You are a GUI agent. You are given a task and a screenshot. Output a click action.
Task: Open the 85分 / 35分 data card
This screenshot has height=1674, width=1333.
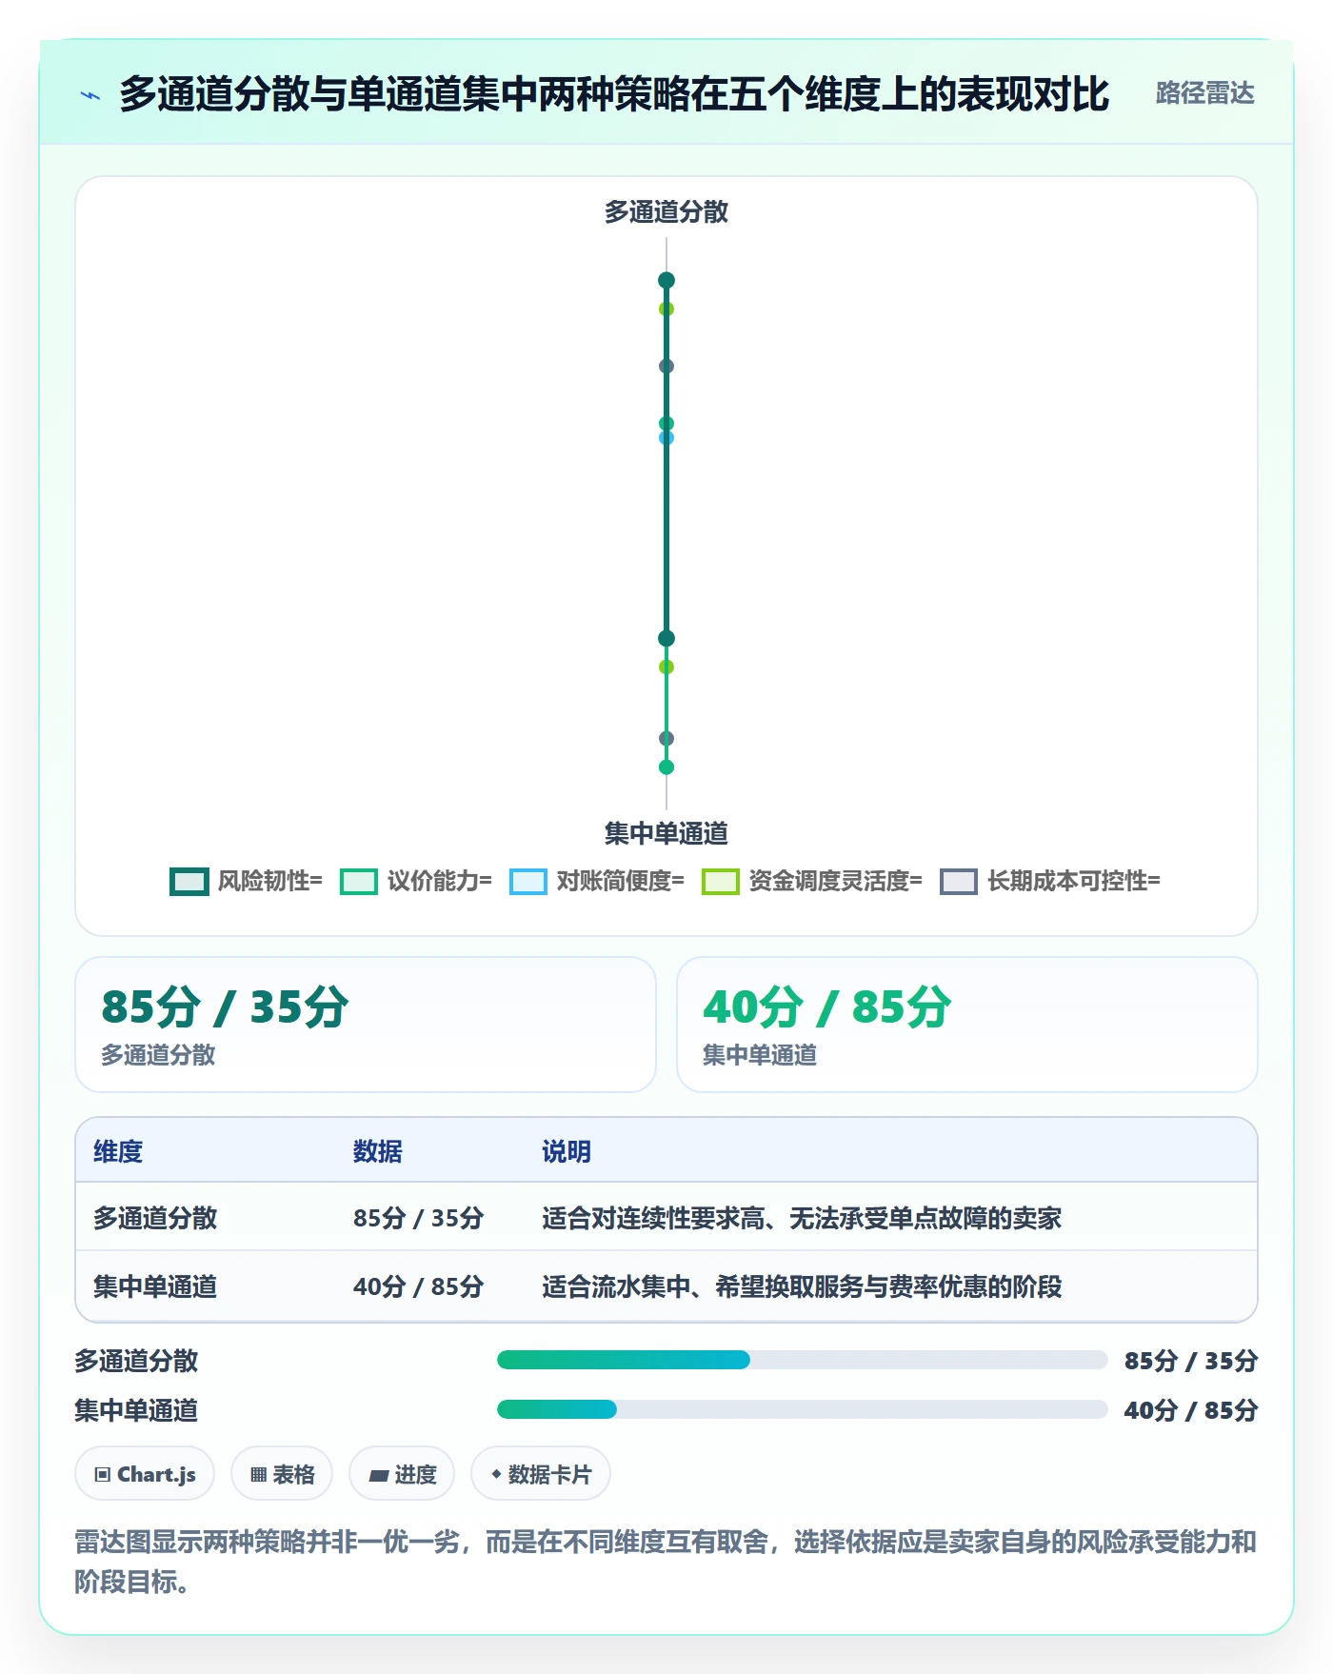tap(366, 1025)
